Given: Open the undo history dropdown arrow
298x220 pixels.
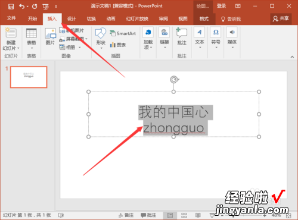Looking at the screenshot, I should (27, 7).
